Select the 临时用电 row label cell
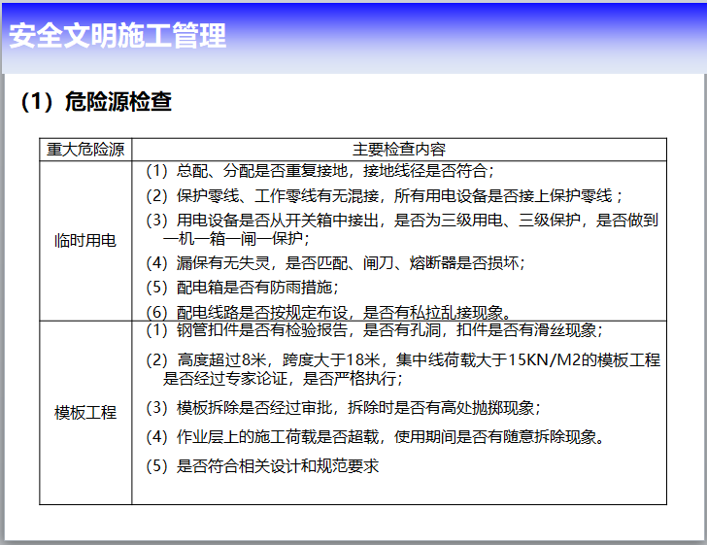Viewport: 707px width, 545px height. click(x=85, y=239)
